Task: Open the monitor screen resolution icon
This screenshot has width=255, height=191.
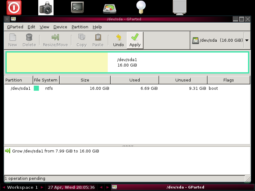Action: coord(179,8)
